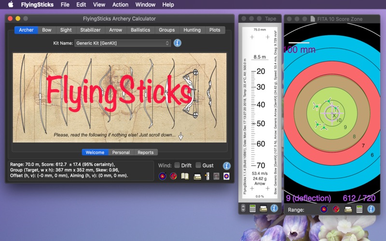The width and height of the screenshot is (386, 241).
Task: Open the Apple menu
Action: 11,4
